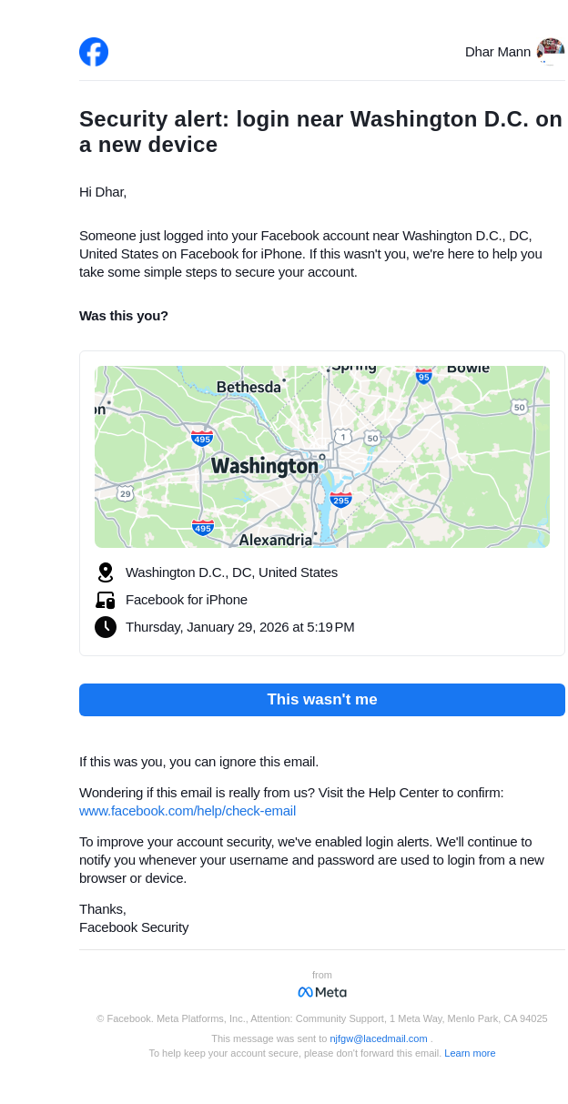Click the Dhar Mann name text
The height and width of the screenshot is (1104, 568).
[497, 52]
